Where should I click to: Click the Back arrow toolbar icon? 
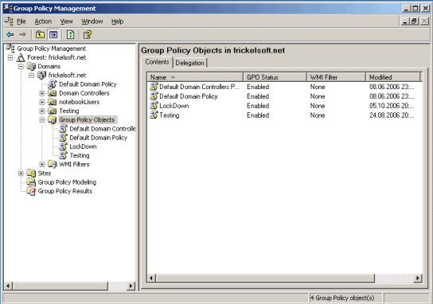coord(10,34)
